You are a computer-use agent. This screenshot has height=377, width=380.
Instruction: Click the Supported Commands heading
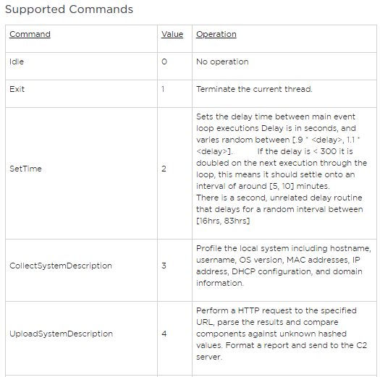(x=69, y=9)
